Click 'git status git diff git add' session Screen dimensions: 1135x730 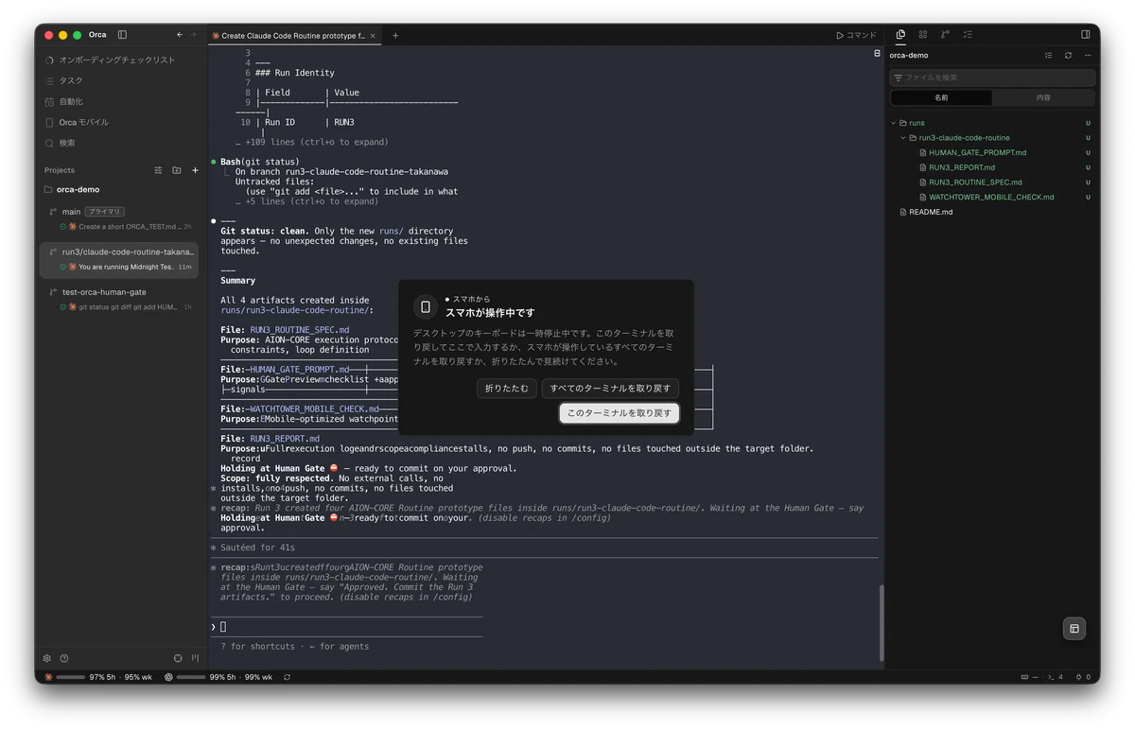(128, 307)
